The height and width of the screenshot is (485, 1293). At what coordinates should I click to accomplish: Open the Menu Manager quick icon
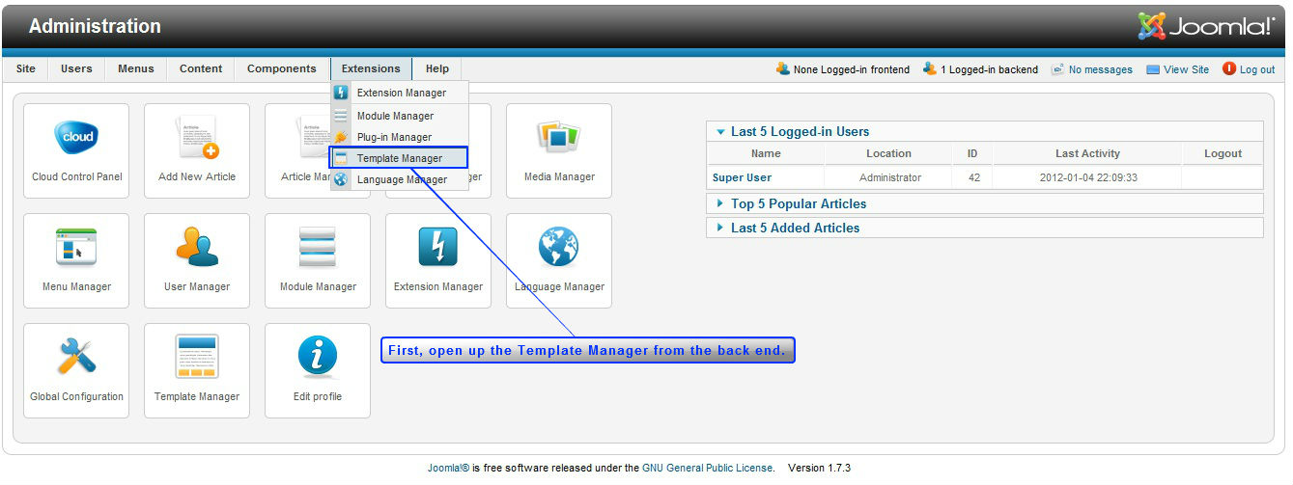coord(76,261)
